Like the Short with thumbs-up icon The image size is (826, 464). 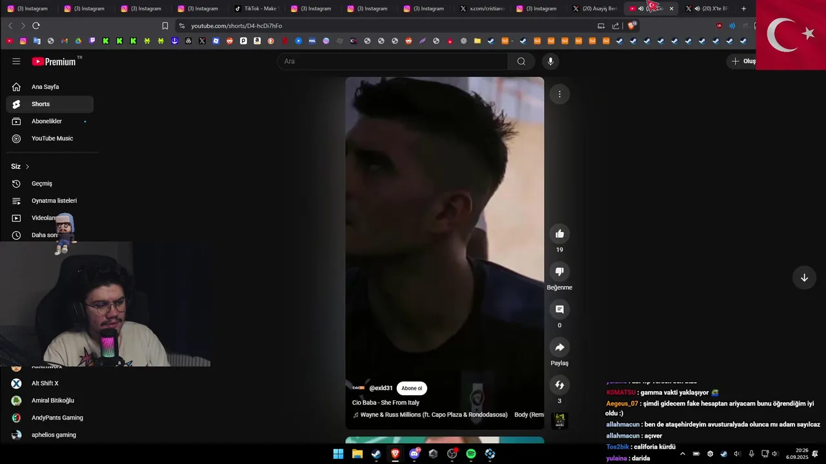point(559,234)
